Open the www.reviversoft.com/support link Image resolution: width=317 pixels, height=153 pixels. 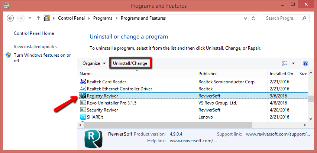[x=278, y=134]
